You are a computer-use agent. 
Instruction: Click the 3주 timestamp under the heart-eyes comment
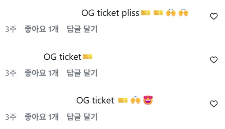pos(11,117)
